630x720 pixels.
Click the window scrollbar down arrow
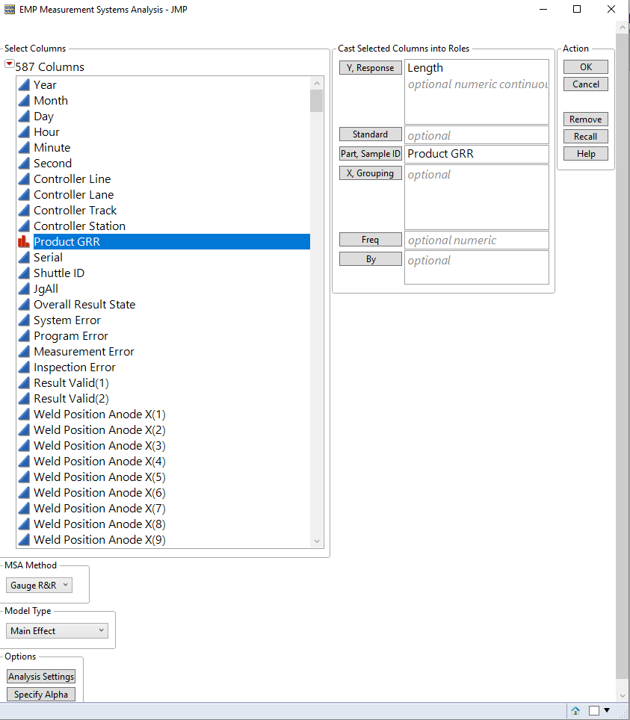click(623, 695)
